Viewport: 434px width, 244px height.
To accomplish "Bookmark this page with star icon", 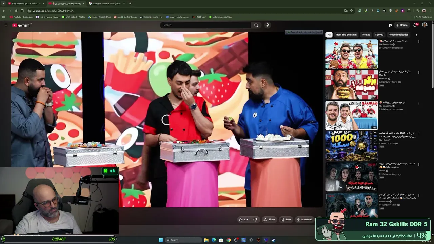I will [x=351, y=11].
